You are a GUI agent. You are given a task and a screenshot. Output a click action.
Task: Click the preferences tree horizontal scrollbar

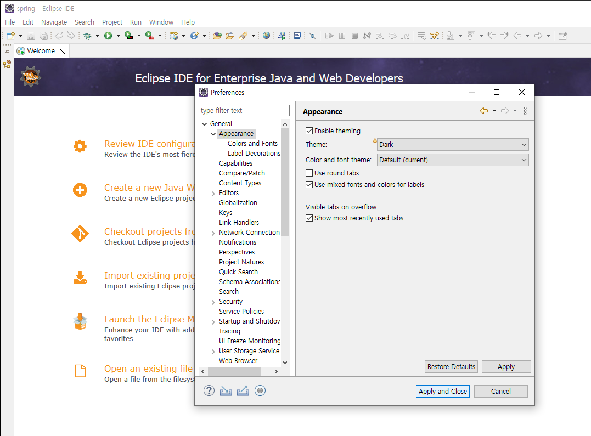coord(234,372)
